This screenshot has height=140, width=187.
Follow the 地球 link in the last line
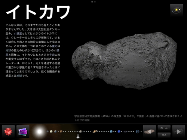click(19, 76)
